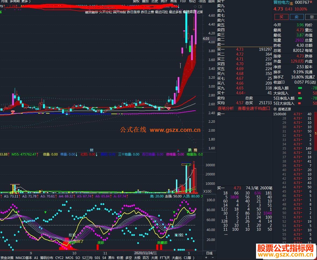Open the 买 buy button

coord(281,17)
